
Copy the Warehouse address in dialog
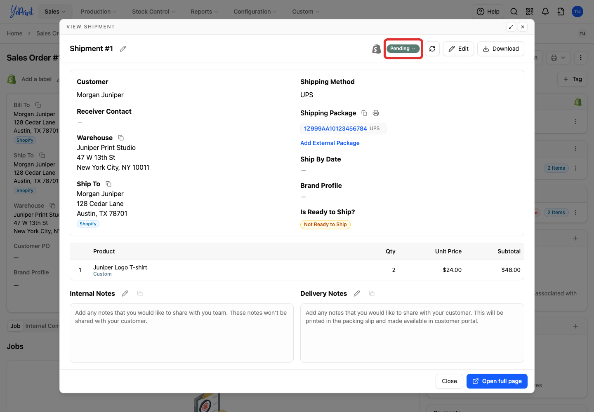[x=121, y=138]
